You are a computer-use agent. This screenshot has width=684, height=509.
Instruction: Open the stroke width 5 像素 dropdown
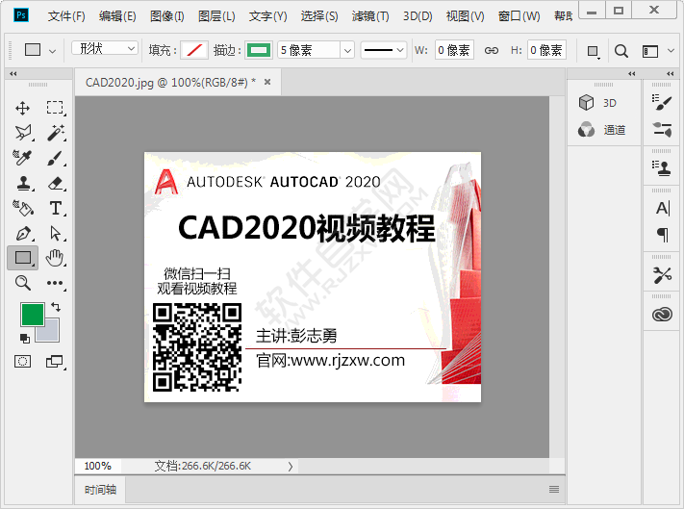[x=347, y=51]
